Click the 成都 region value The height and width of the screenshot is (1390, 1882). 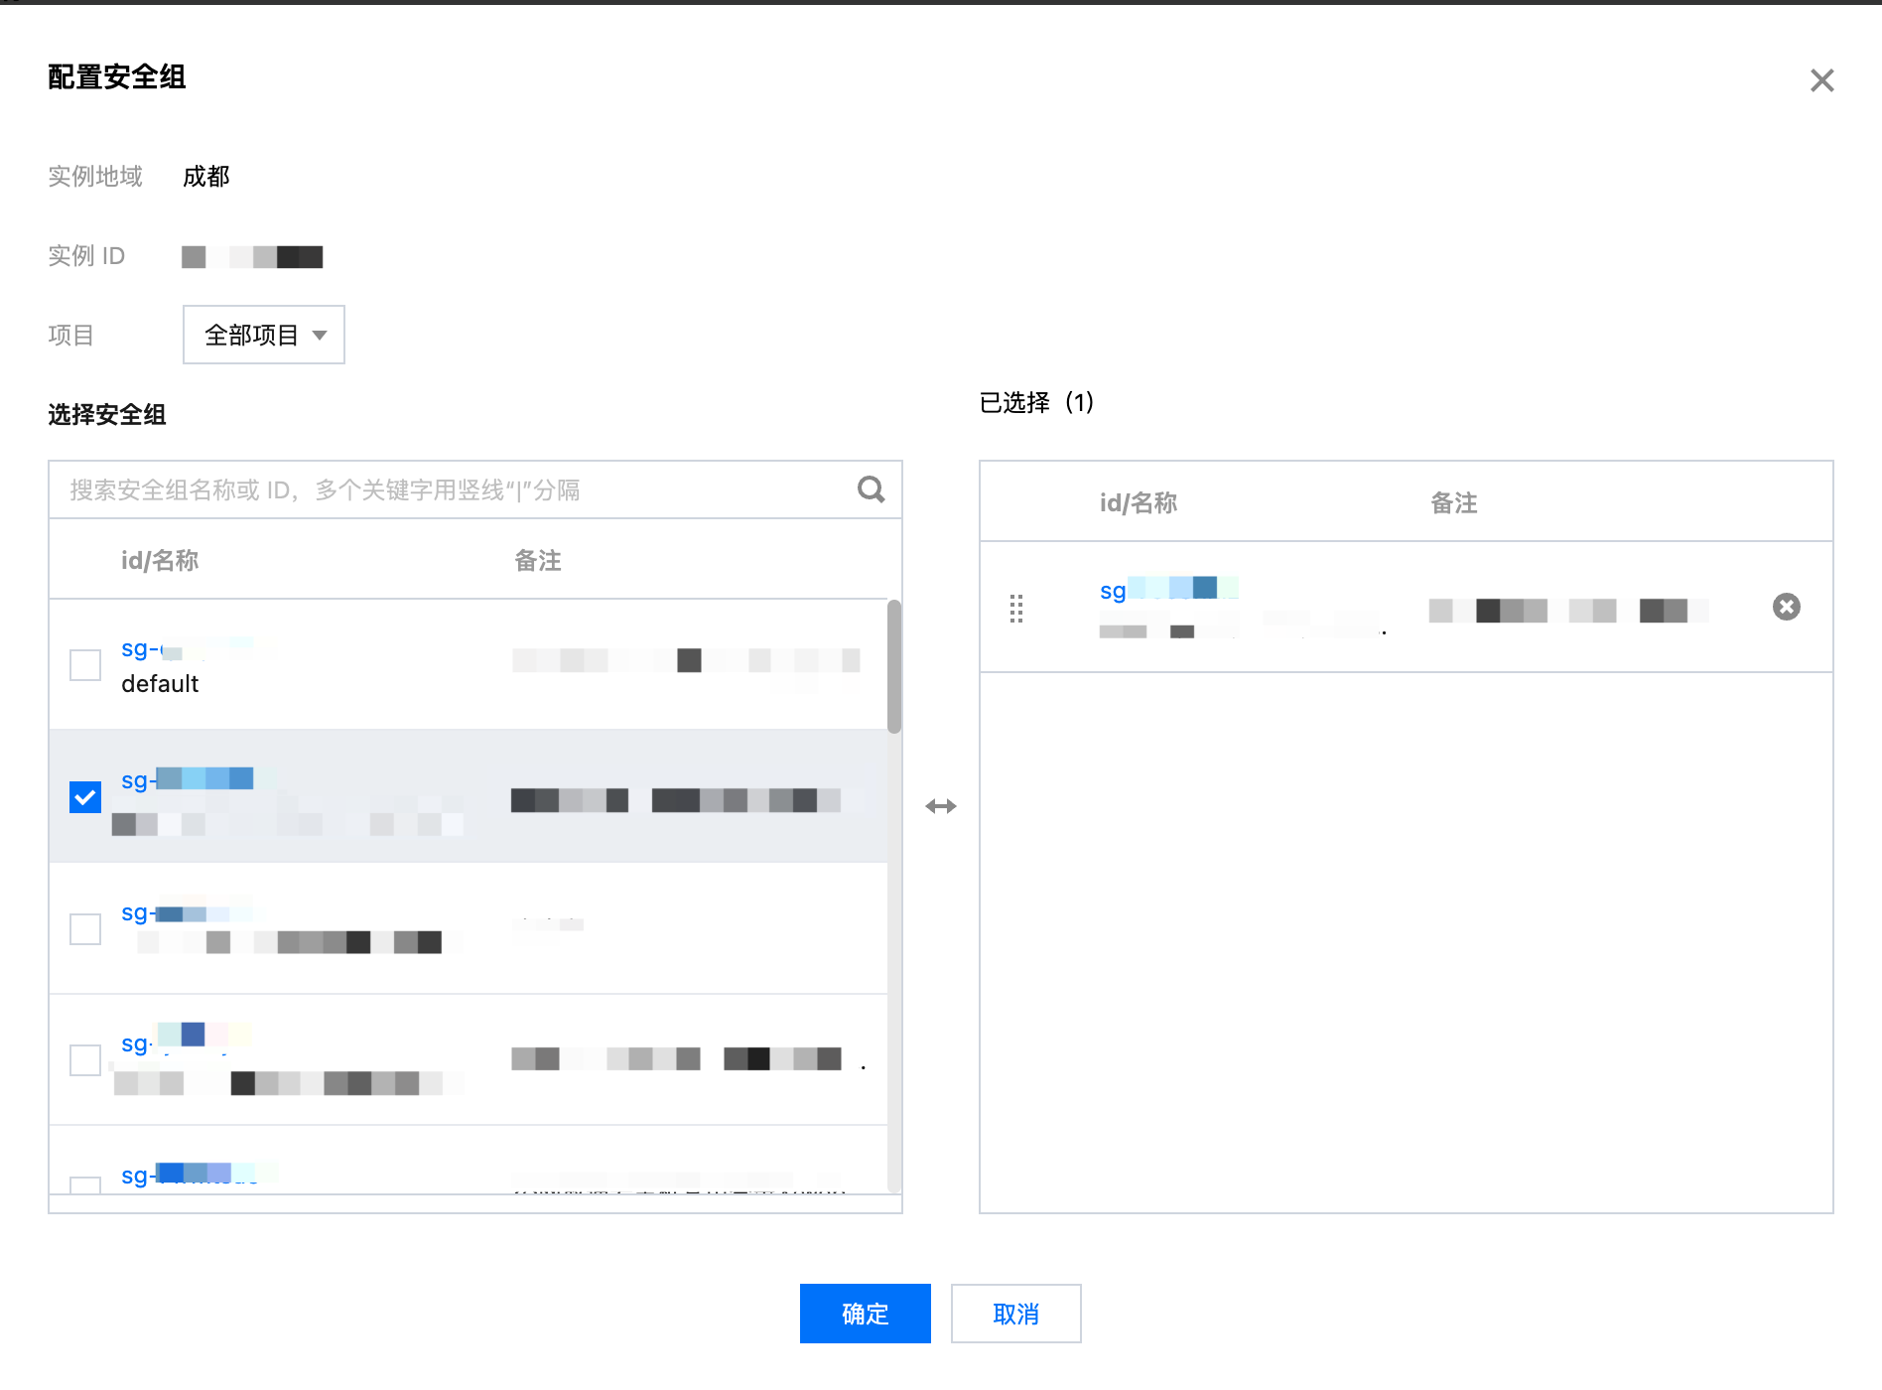point(206,177)
